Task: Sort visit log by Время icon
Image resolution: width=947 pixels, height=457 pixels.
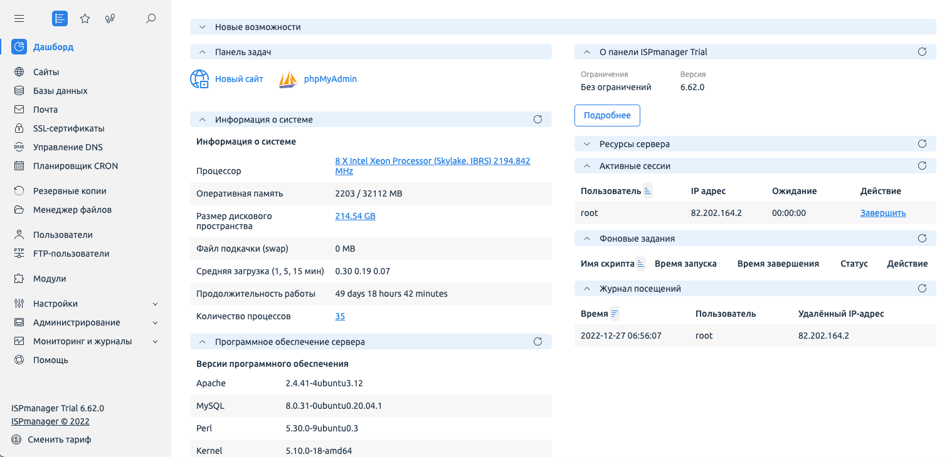Action: (x=615, y=314)
